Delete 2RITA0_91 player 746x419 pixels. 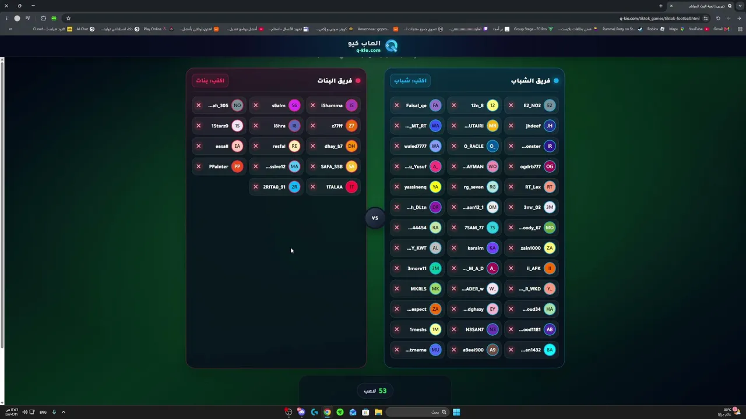click(255, 187)
